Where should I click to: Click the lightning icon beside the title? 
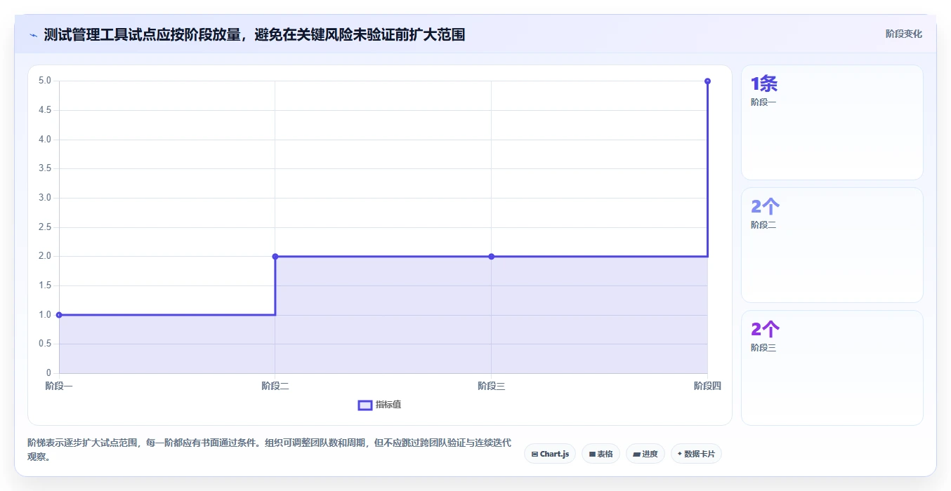click(33, 35)
